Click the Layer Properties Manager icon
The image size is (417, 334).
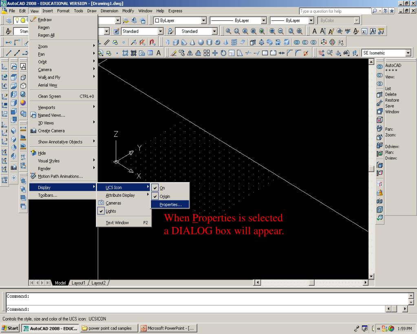coord(9,20)
